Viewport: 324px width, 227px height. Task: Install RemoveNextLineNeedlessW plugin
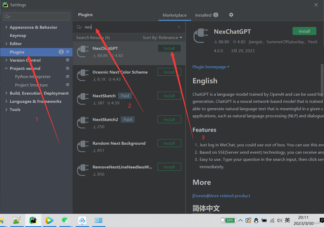pyautogui.click(x=169, y=167)
